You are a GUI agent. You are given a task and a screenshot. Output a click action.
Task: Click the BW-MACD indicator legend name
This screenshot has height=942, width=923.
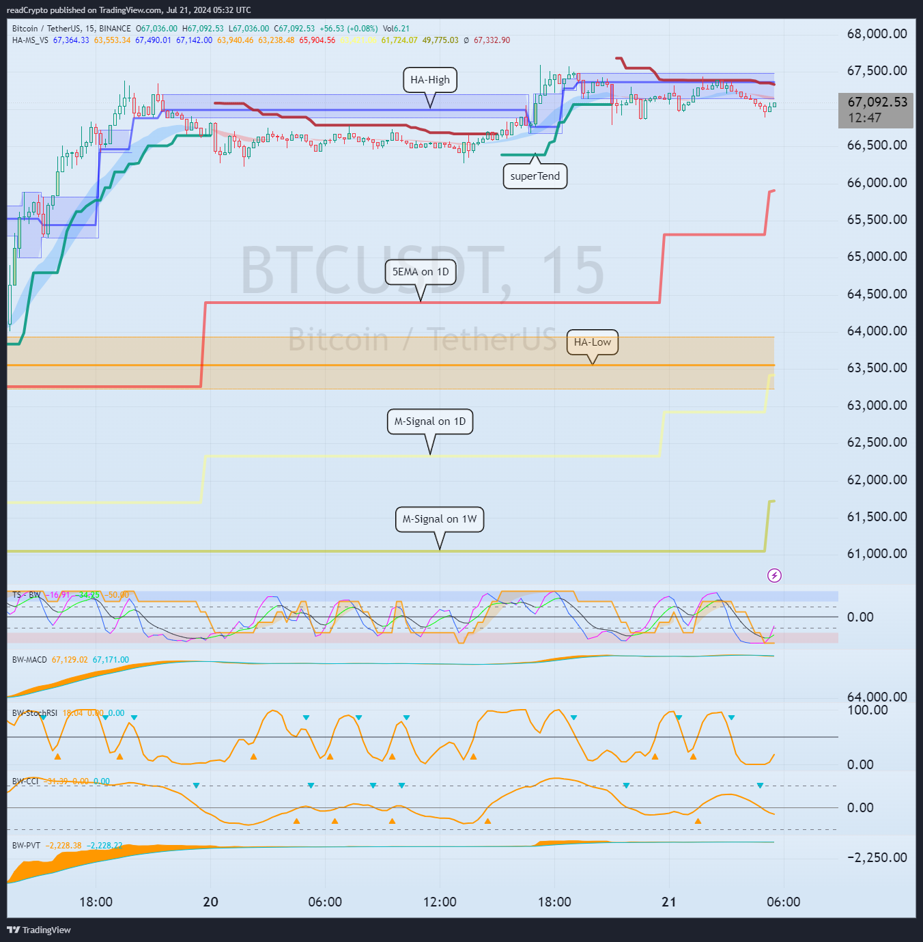click(29, 660)
